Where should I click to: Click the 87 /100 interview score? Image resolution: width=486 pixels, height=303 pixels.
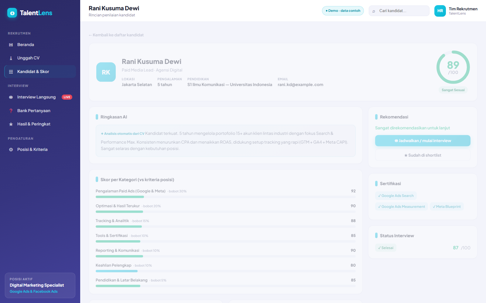tap(462, 248)
